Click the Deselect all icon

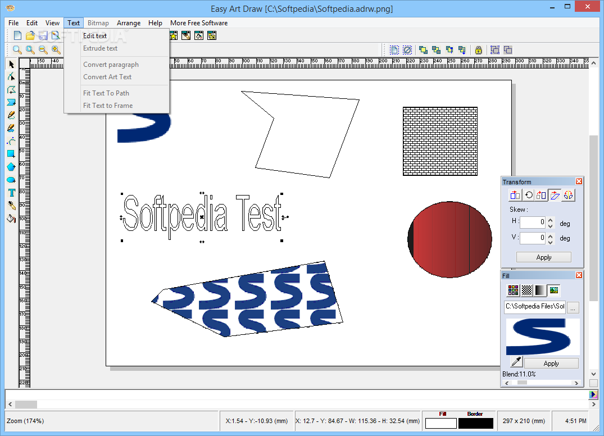[x=407, y=49]
